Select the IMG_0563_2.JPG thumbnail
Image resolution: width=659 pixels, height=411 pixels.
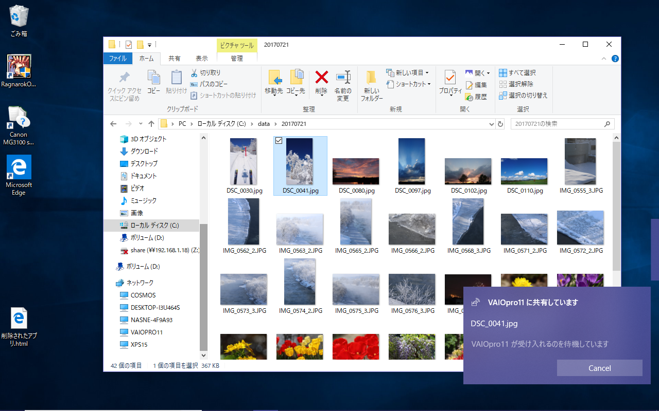click(x=300, y=234)
